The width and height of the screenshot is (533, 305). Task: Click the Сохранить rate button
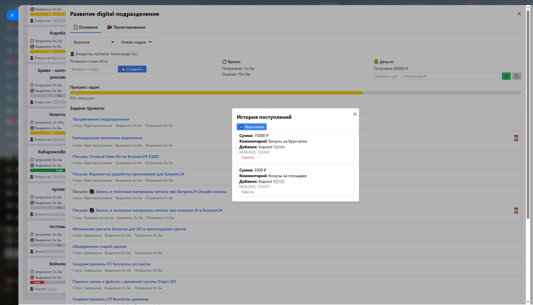coord(132,69)
